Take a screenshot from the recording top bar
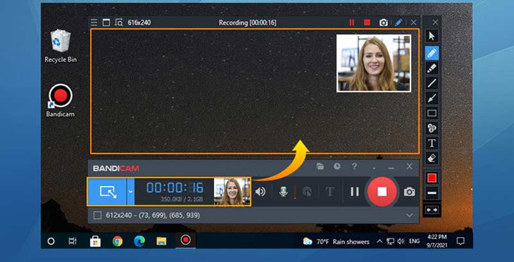514x262 pixels. pos(384,22)
